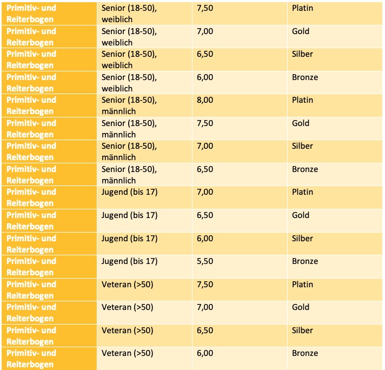This screenshot has height=370, width=385.
Task: Select the 5,50 value cell
Action: click(x=205, y=261)
